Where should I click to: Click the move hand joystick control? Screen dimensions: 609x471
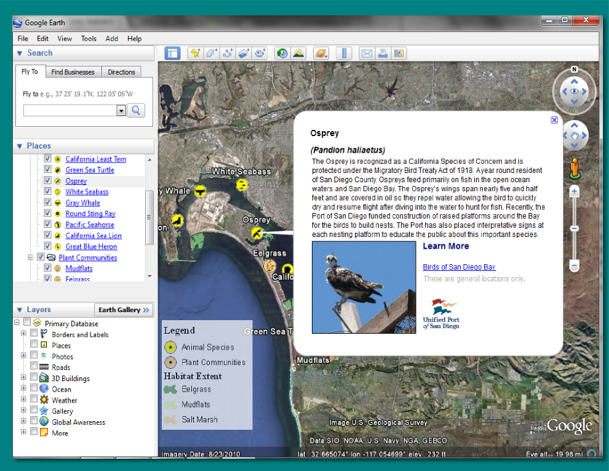(x=575, y=135)
